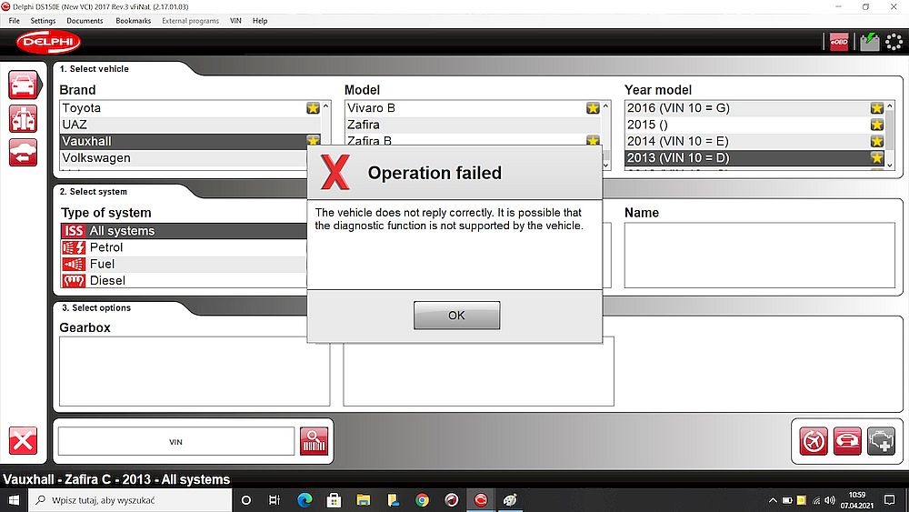Open Google Chrome from the taskbar
The width and height of the screenshot is (909, 512).
422,500
